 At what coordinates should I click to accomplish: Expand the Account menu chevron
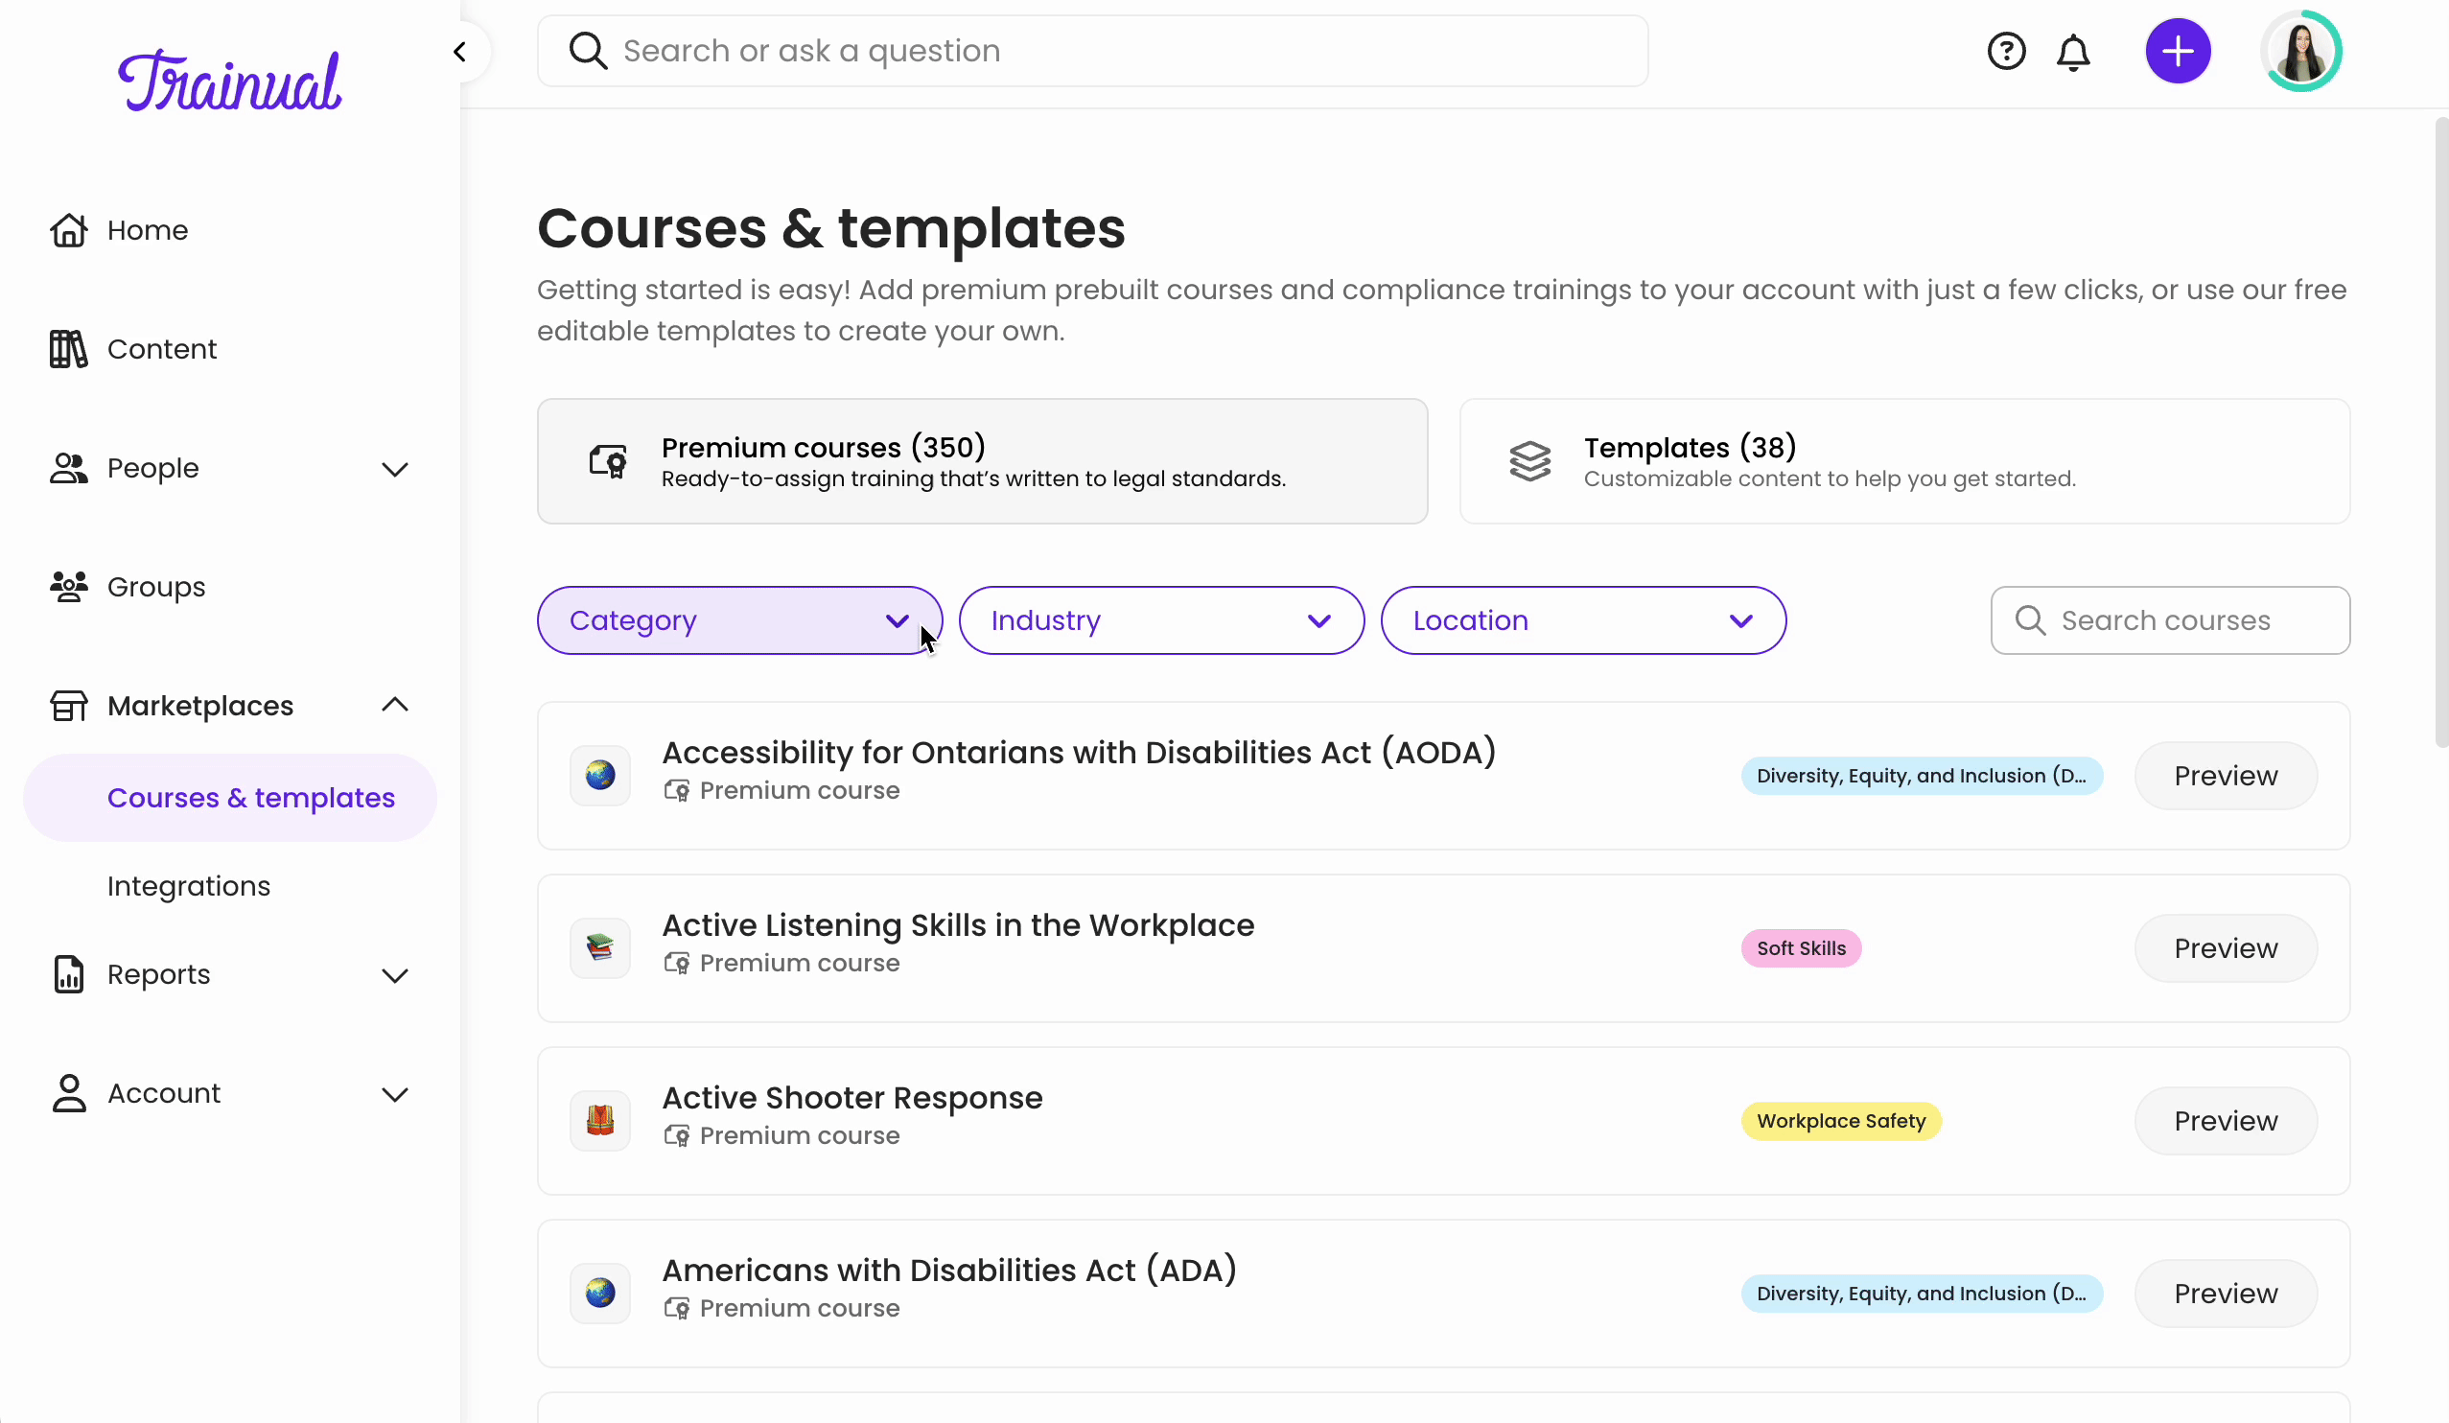pyautogui.click(x=394, y=1094)
